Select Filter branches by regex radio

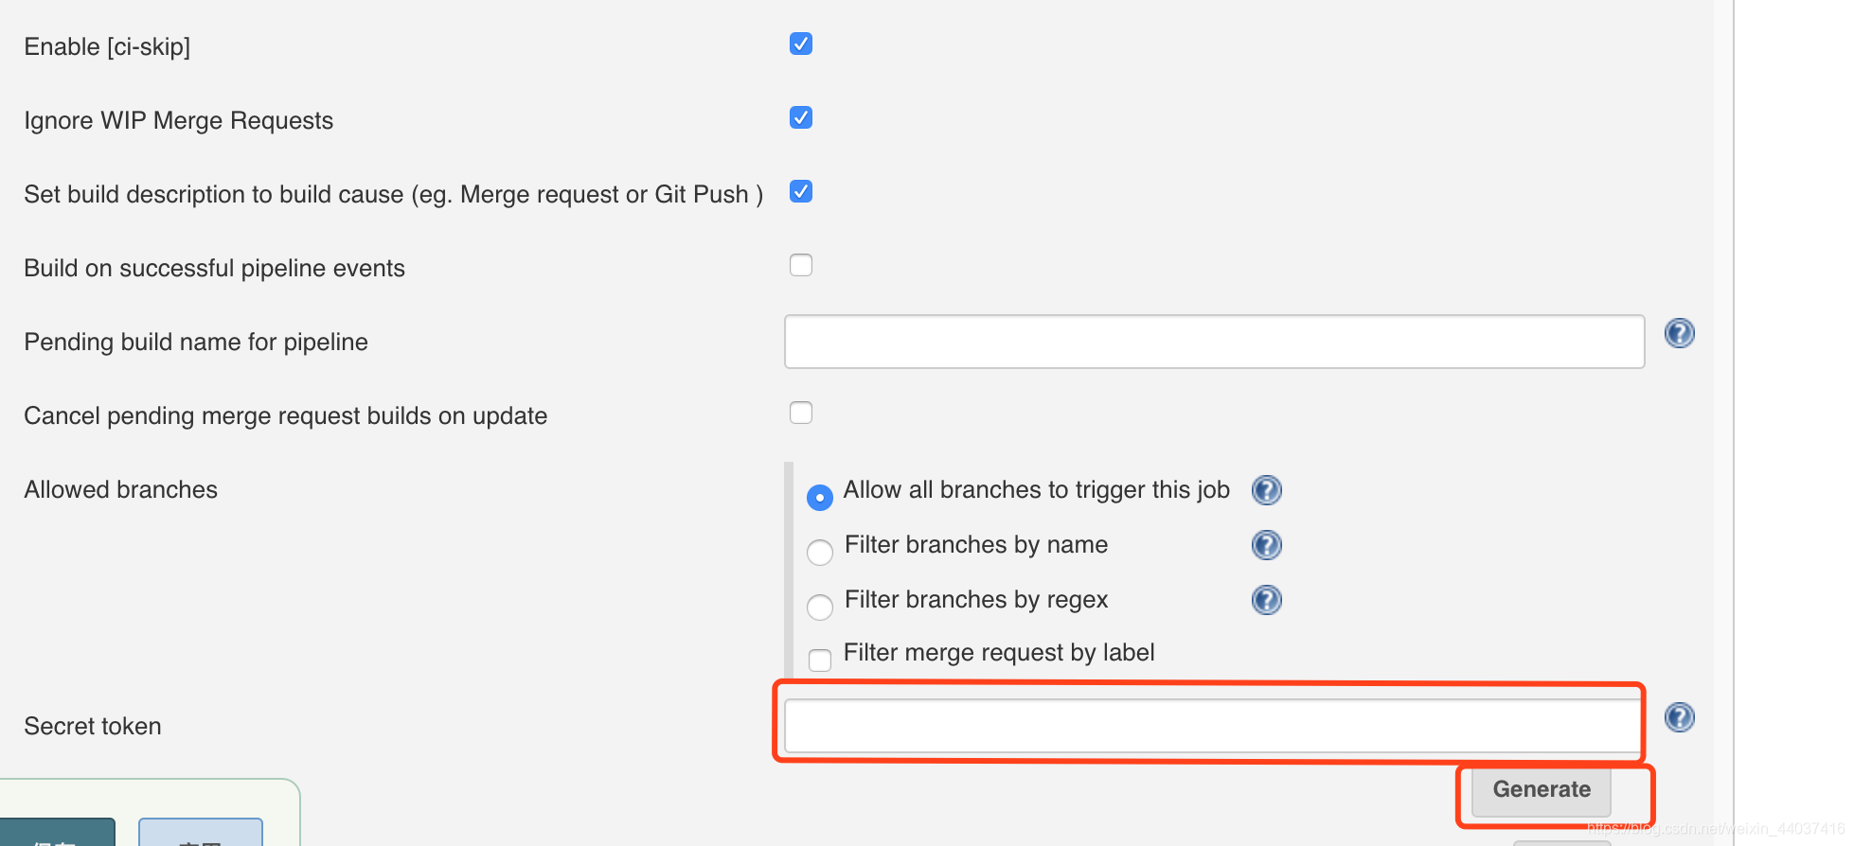point(820,607)
